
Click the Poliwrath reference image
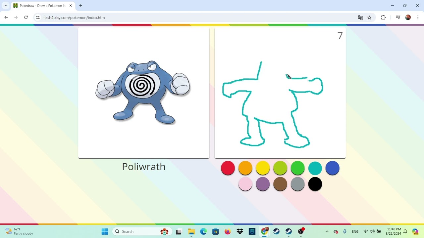coord(143,92)
